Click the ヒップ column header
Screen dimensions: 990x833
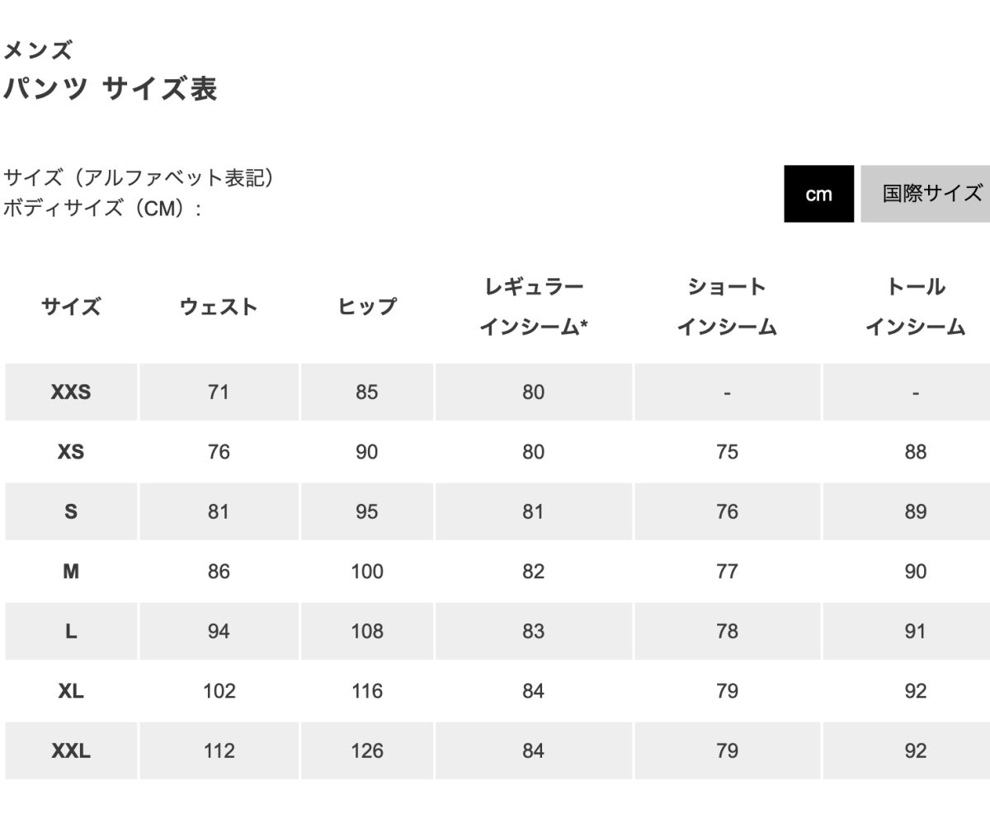point(367,307)
